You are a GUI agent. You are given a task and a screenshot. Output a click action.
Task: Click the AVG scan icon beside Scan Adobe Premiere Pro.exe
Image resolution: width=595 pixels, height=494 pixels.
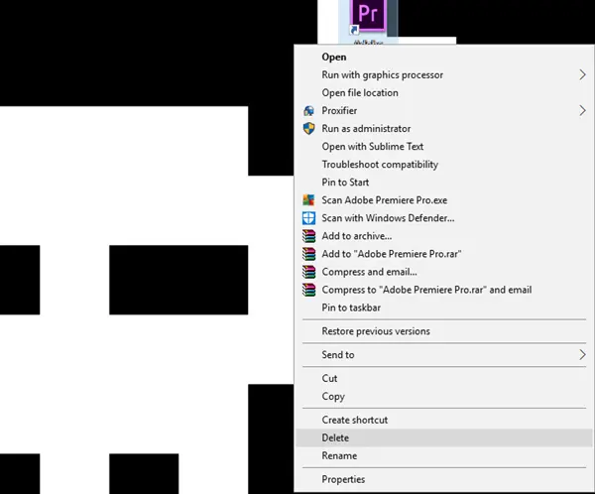308,199
